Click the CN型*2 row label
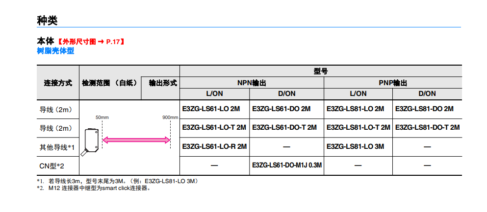The height and width of the screenshot is (212, 487). click(52, 165)
